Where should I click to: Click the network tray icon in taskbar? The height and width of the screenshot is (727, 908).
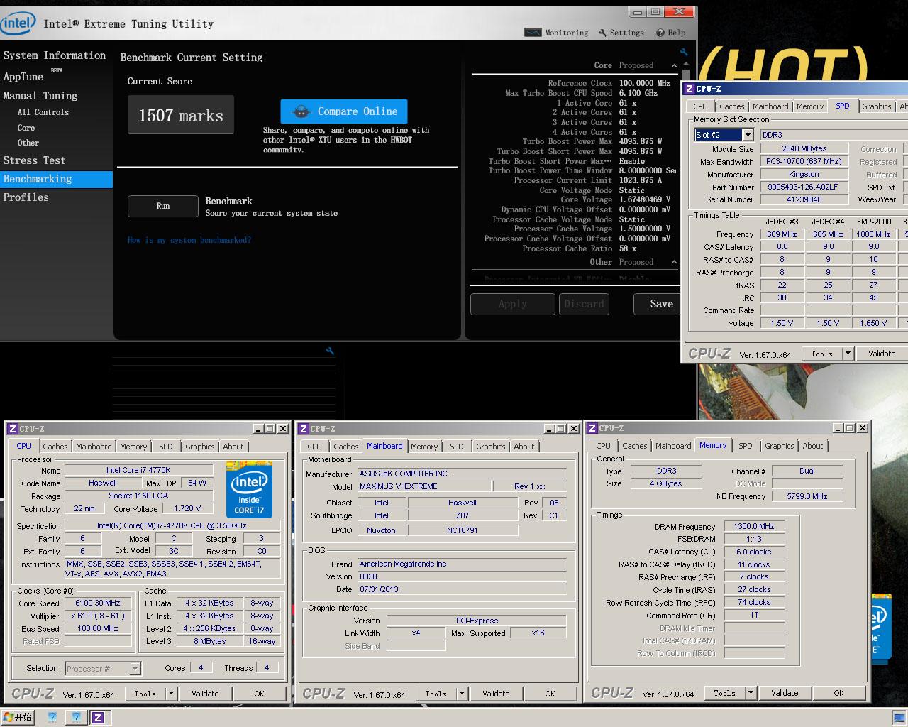pos(898,718)
